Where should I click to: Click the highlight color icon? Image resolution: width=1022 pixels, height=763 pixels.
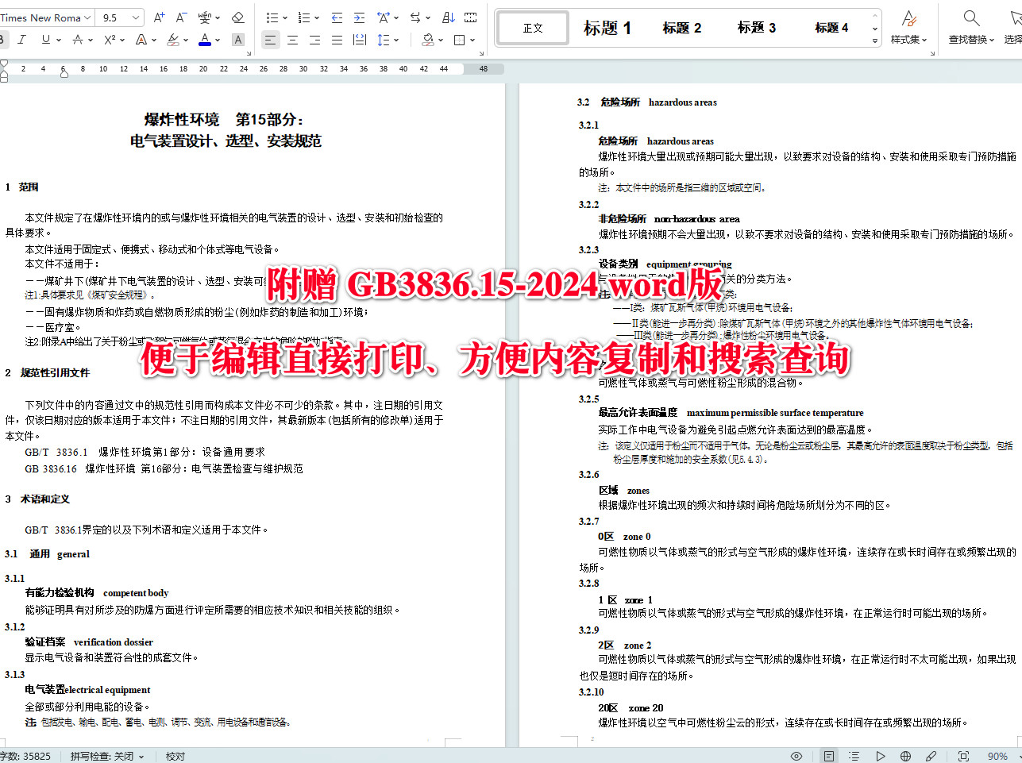click(x=175, y=39)
